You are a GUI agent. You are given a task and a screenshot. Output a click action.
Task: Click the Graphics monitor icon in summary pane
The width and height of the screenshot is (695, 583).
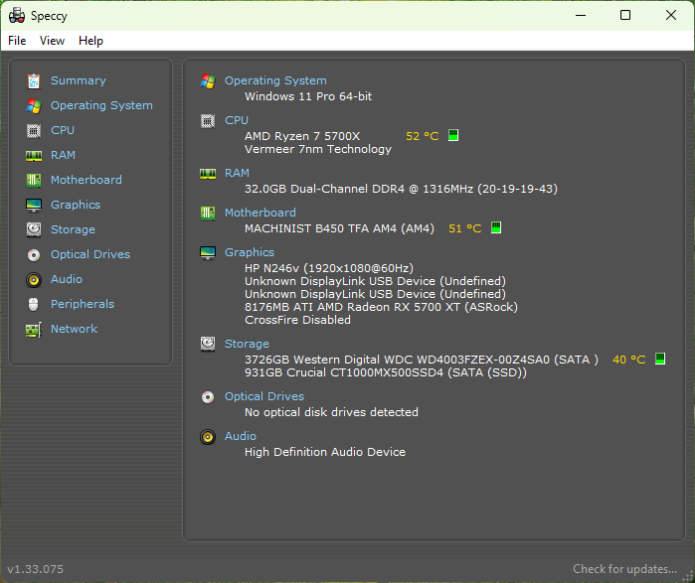pos(208,253)
